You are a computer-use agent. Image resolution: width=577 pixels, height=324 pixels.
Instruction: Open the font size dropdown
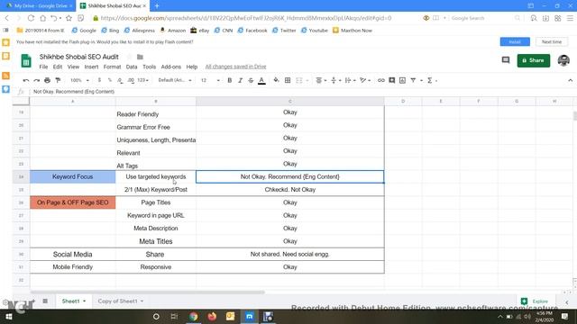(210, 80)
